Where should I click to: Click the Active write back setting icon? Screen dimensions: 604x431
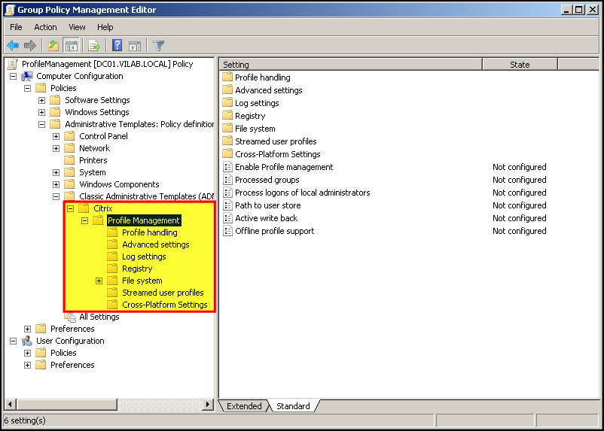coord(227,218)
